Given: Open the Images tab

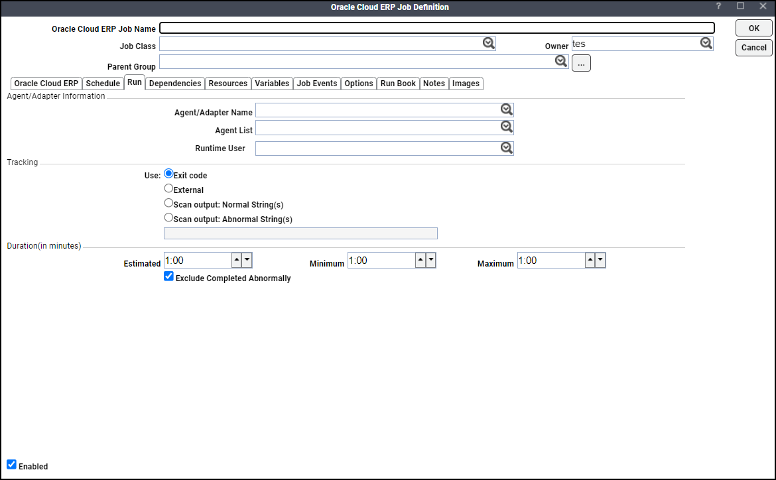Looking at the screenshot, I should coord(466,83).
